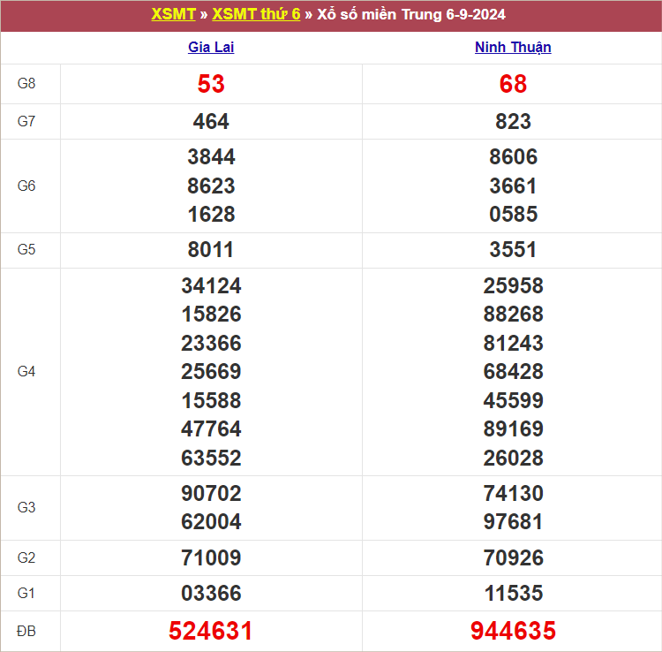Screen dimensions: 662x652
Task: Select Ninh Thuận G6 number 3661
Action: point(513,186)
